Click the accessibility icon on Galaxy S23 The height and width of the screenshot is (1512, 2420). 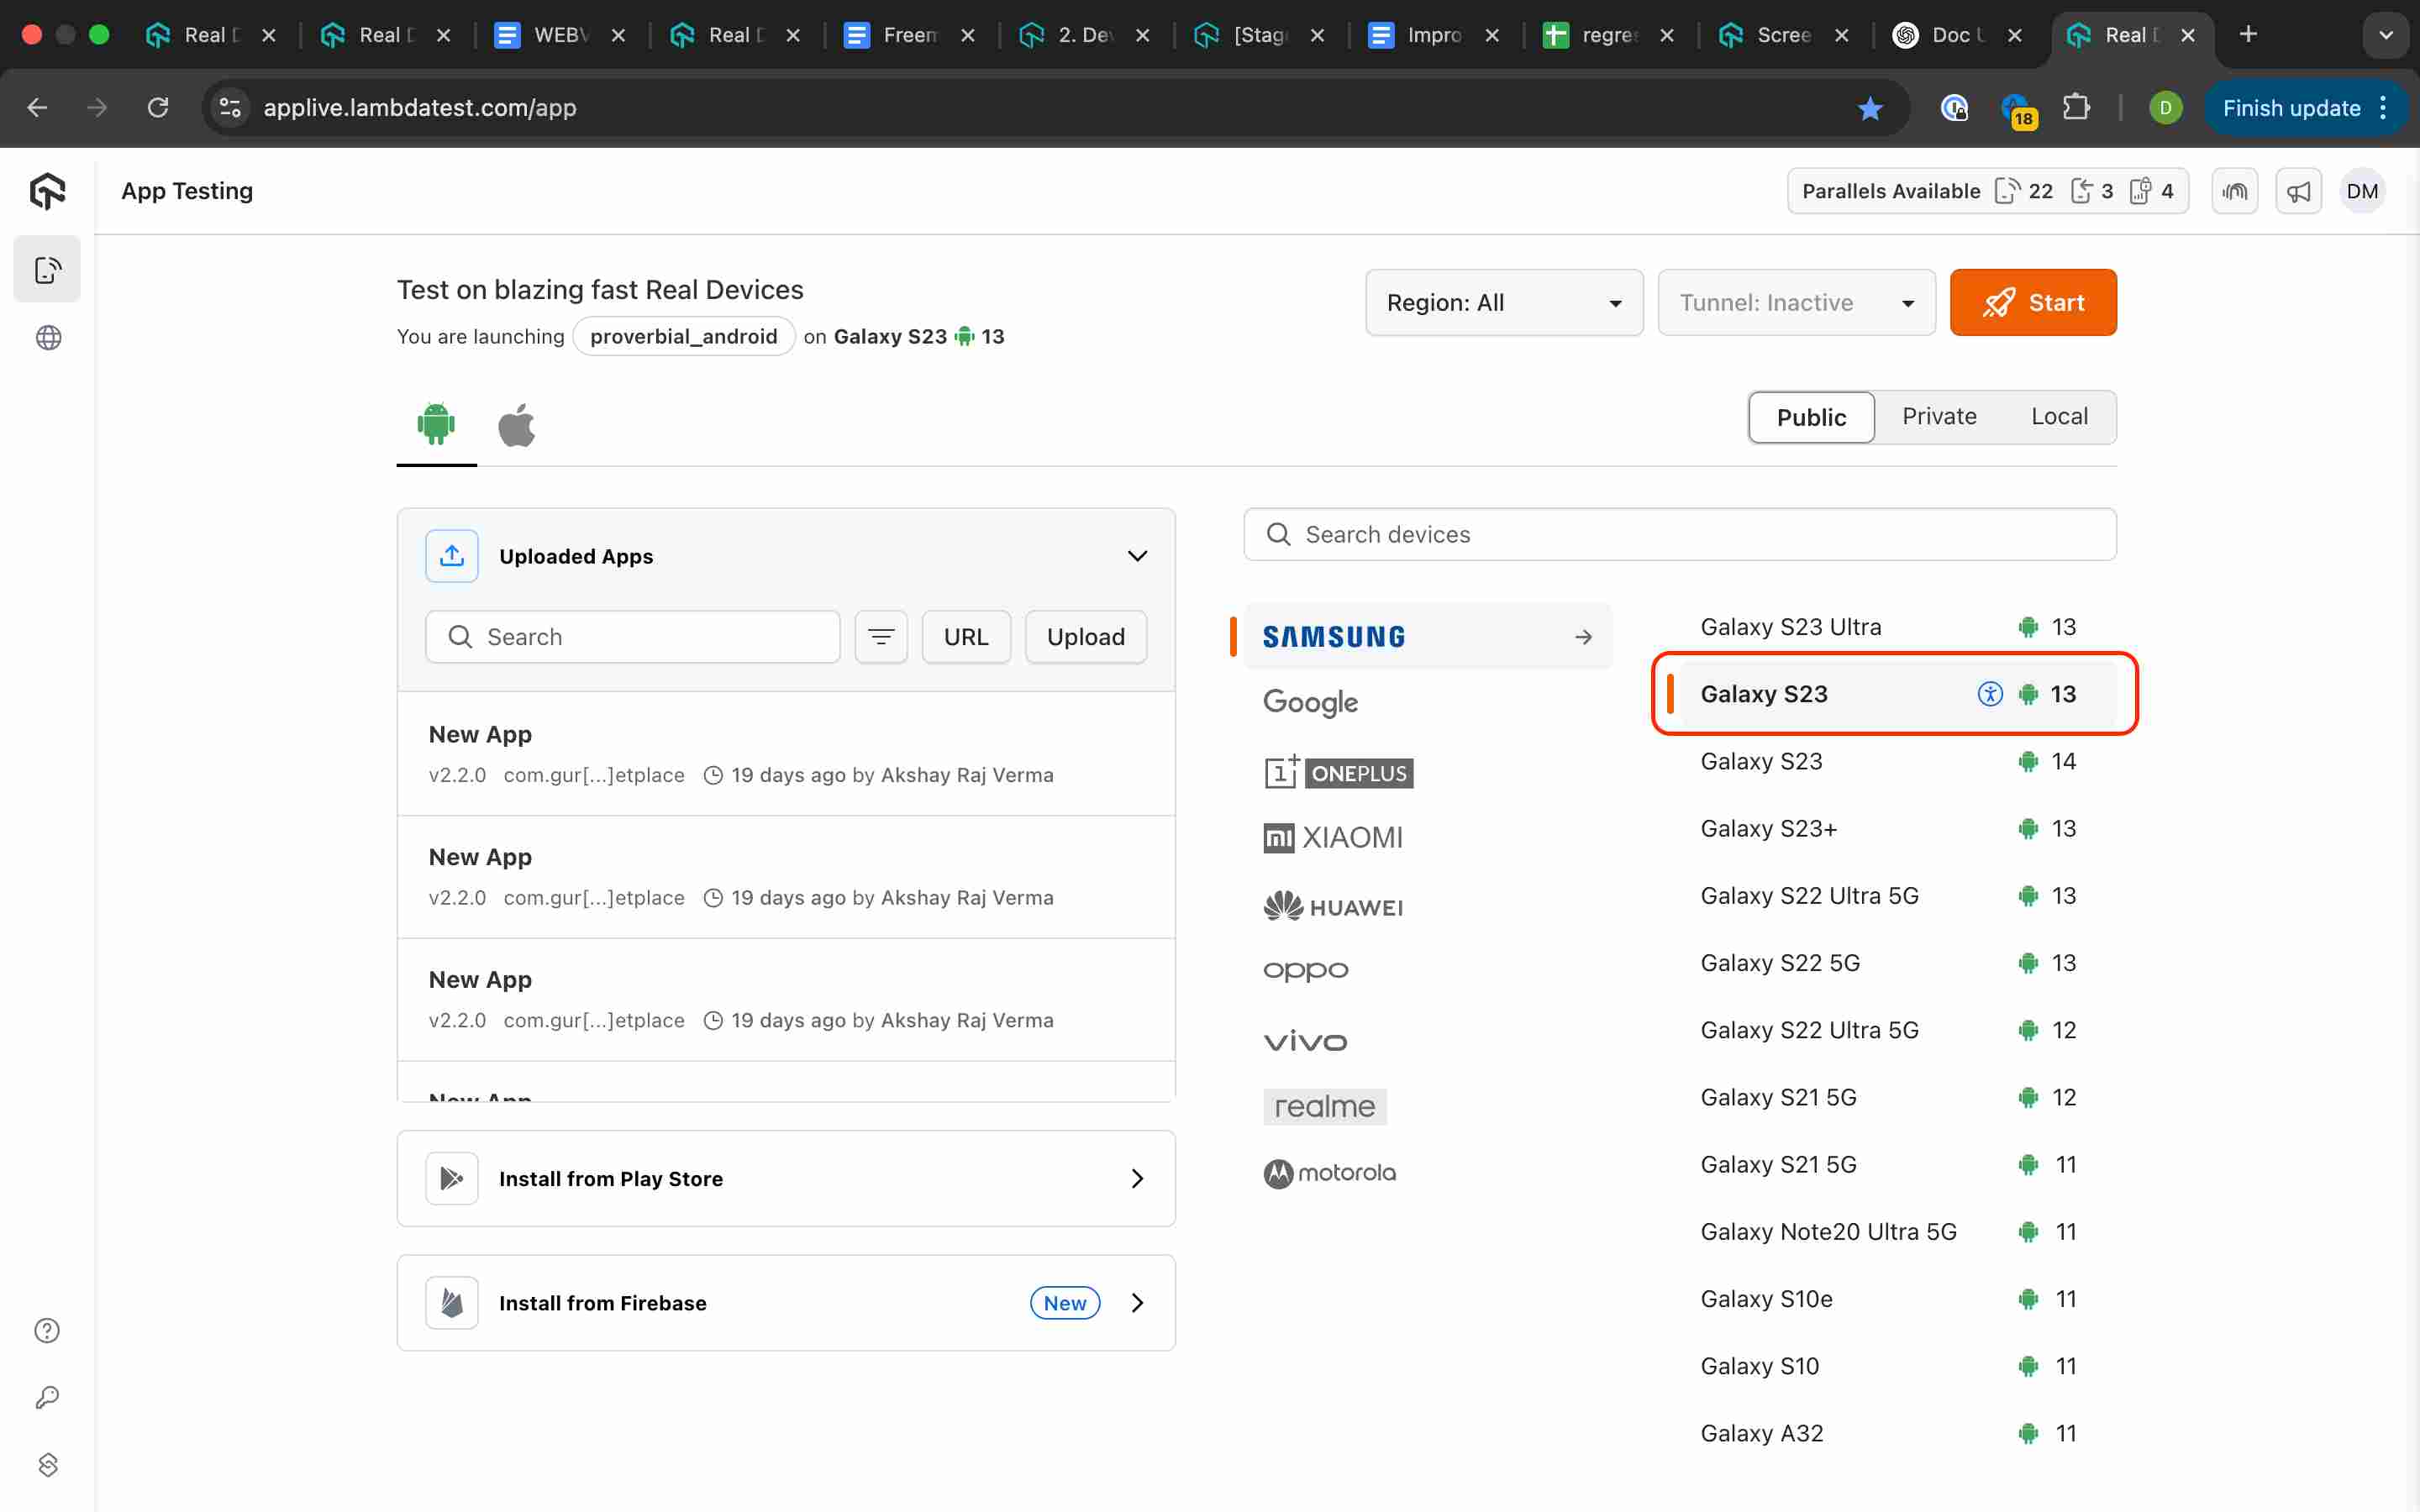[1990, 694]
